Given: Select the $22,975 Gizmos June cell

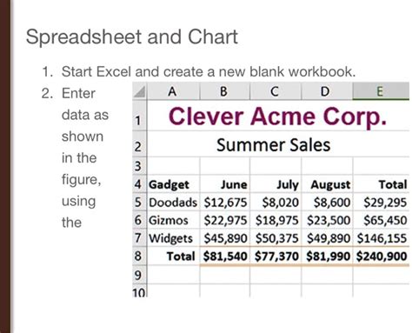Looking at the screenshot, I should [x=224, y=220].
